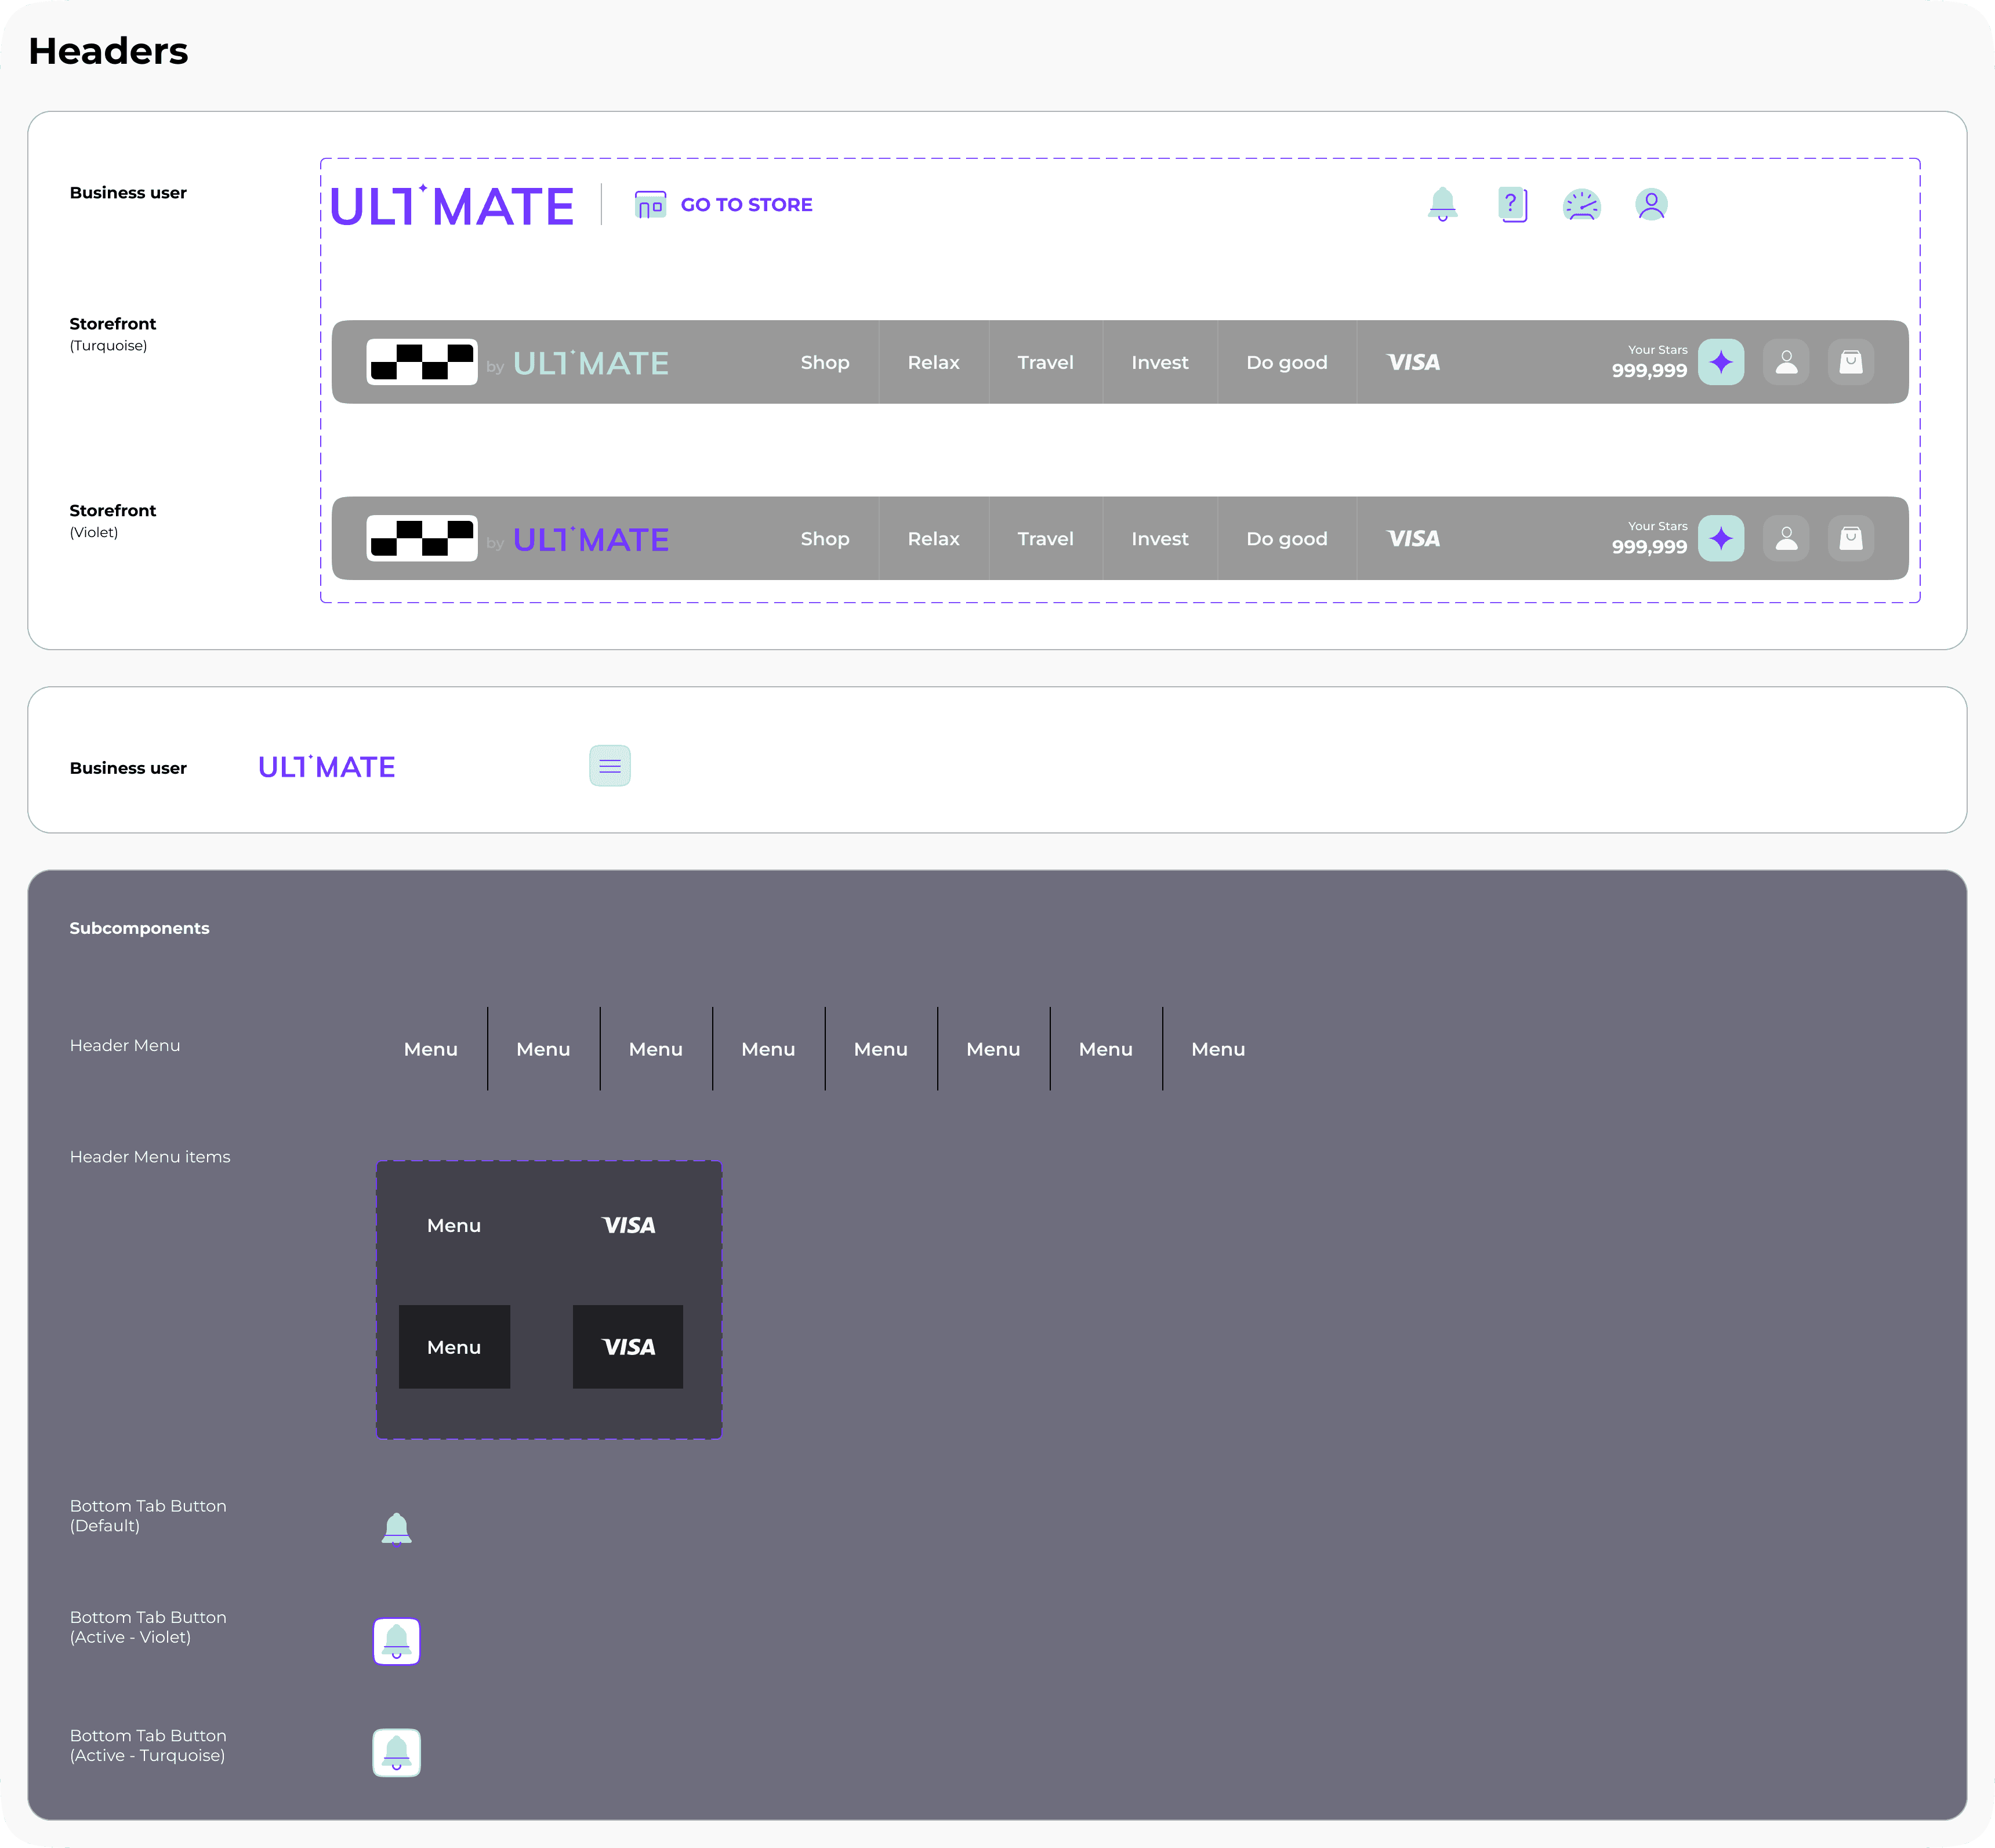Click the star icon in Turquoise storefront
The width and height of the screenshot is (1995, 1848).
click(x=1720, y=362)
